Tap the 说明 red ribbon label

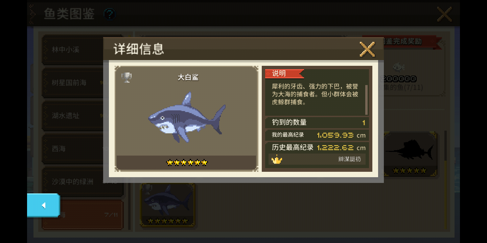point(284,73)
